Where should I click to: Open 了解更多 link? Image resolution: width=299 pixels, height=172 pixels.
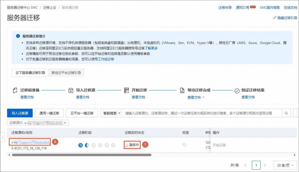[151, 48]
